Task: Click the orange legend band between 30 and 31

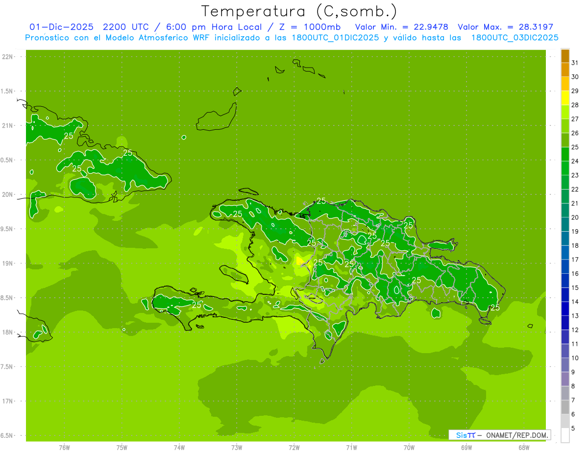Action: coord(565,70)
